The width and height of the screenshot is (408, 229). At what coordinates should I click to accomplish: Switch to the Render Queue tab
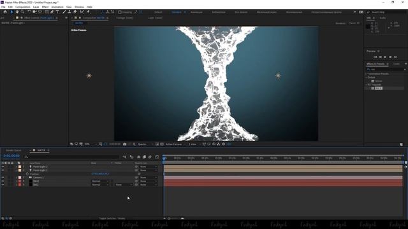pos(13,150)
